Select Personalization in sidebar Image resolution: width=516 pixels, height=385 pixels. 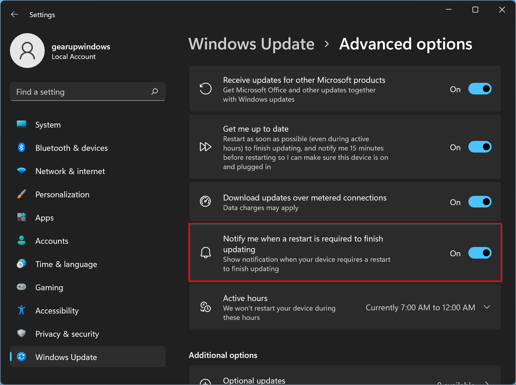(88, 194)
